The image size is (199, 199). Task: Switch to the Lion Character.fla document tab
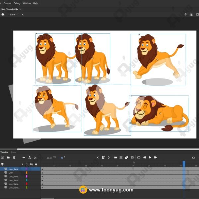[9, 9]
